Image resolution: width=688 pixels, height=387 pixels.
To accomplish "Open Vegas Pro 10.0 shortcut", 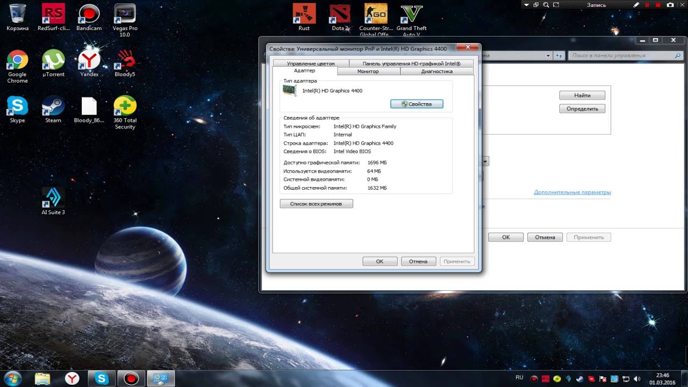I will click(125, 20).
